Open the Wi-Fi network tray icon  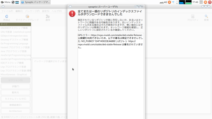(x=173, y=2)
